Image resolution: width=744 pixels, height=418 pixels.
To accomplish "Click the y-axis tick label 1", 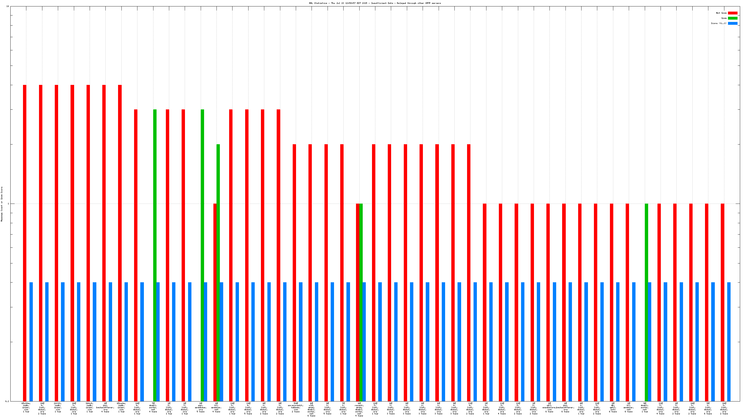I will click(8, 204).
